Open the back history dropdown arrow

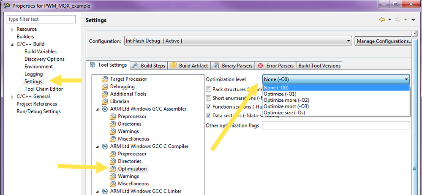point(390,20)
